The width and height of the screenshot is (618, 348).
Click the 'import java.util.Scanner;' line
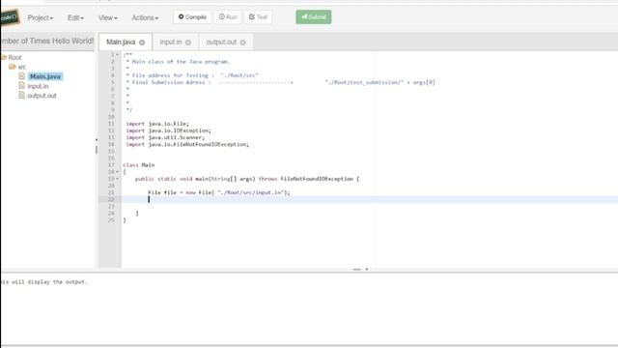coord(165,137)
